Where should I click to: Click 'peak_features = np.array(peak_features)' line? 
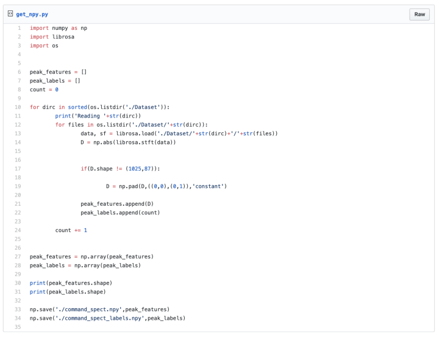[x=91, y=256]
